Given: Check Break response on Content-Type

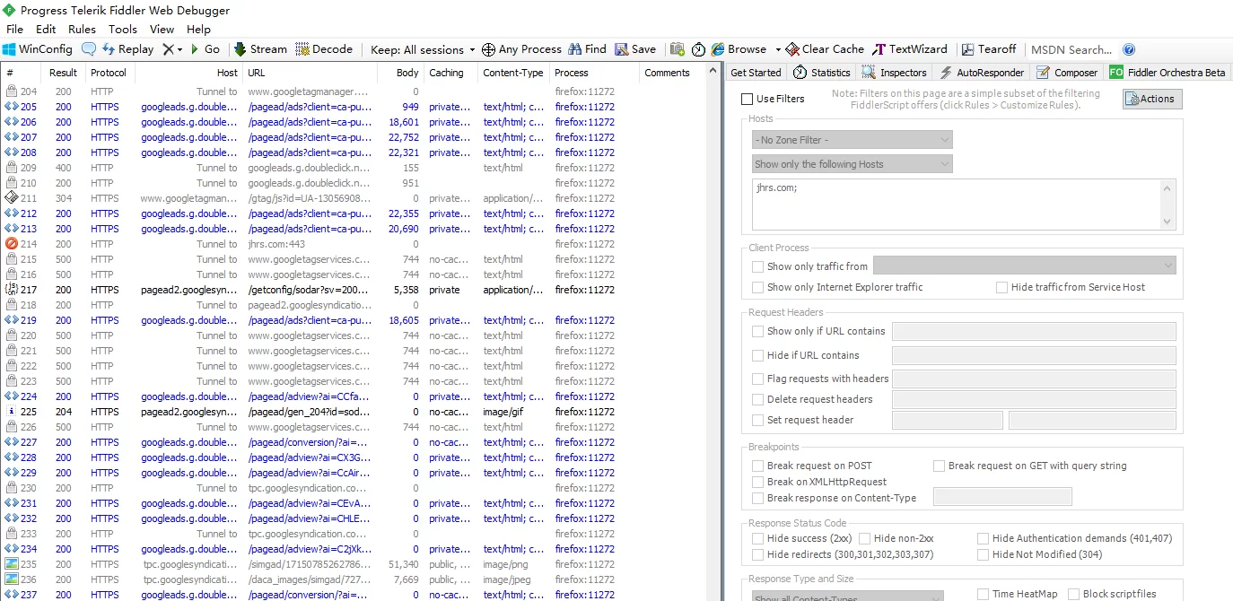Looking at the screenshot, I should pyautogui.click(x=758, y=498).
